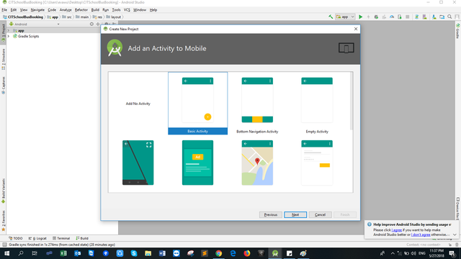
Task: Click CITSchoolBusBooking breadcrumb in navigation bar
Action: tap(23, 17)
